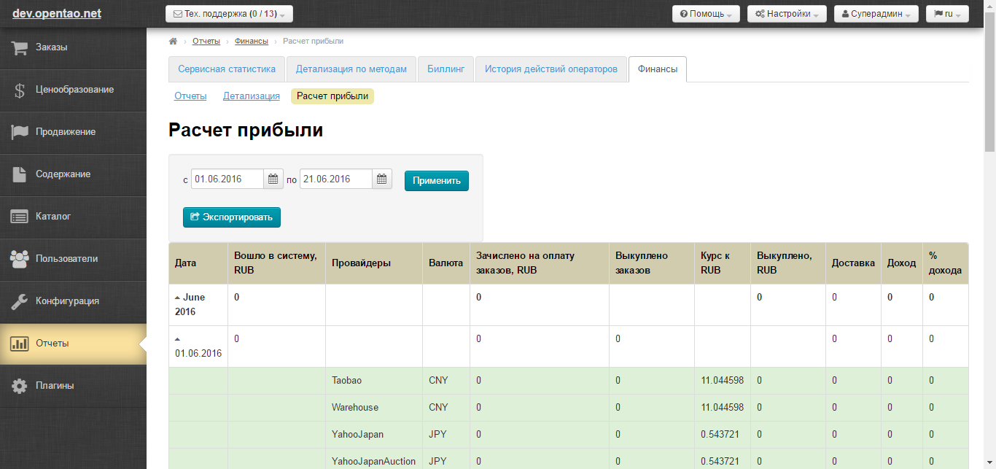Open the Настройки dropdown menu
Screen dimensions: 996x469
pyautogui.click(x=787, y=14)
